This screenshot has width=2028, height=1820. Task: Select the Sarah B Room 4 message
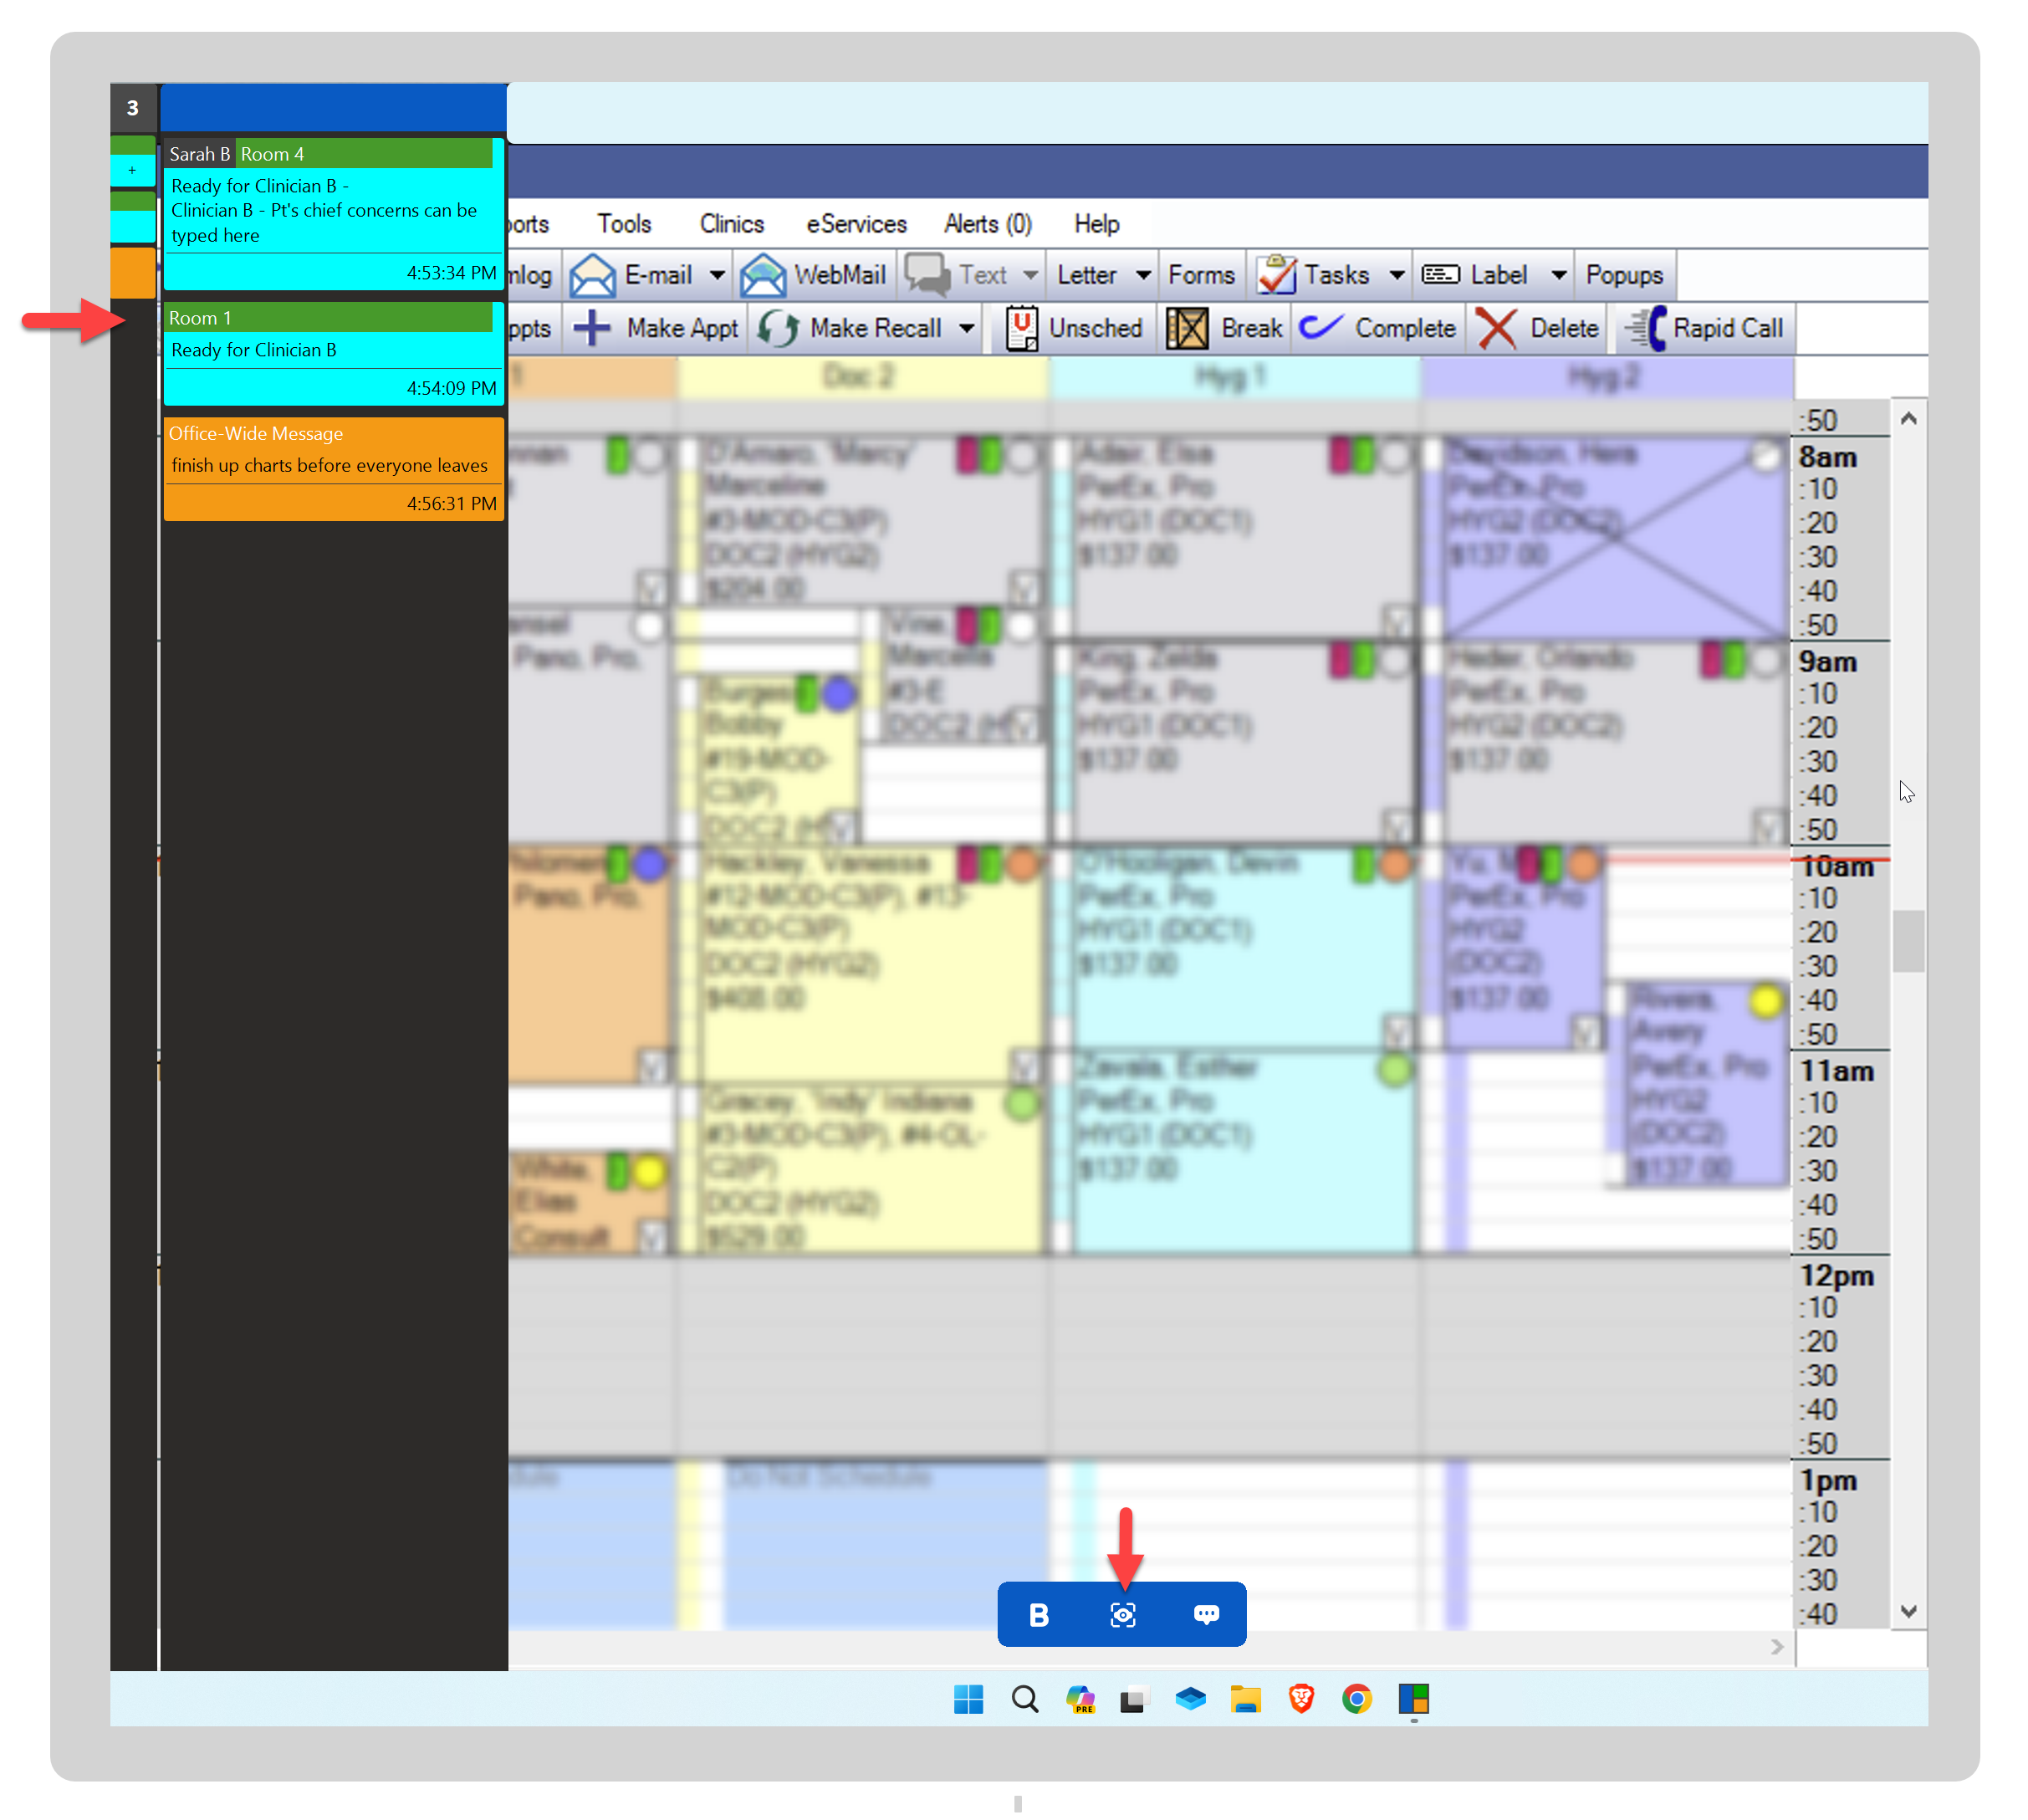pos(334,214)
